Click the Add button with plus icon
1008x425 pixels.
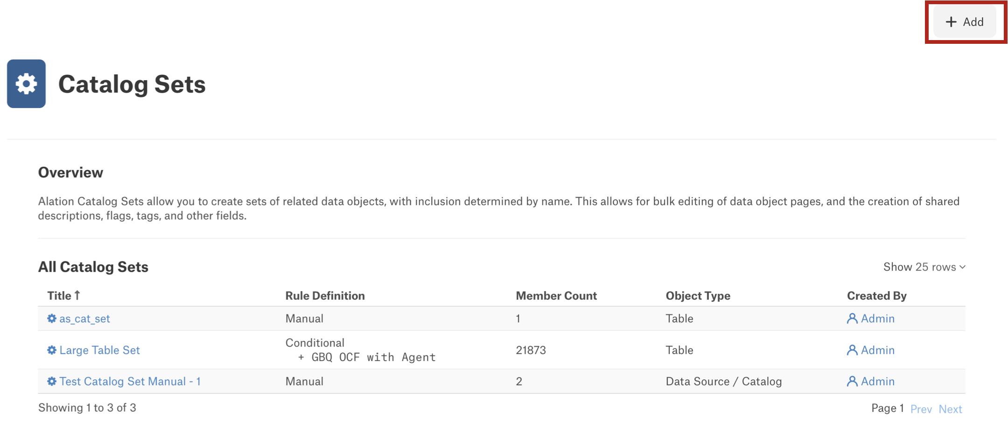point(964,22)
